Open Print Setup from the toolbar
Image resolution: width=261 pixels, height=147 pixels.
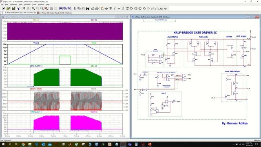click(x=93, y=9)
